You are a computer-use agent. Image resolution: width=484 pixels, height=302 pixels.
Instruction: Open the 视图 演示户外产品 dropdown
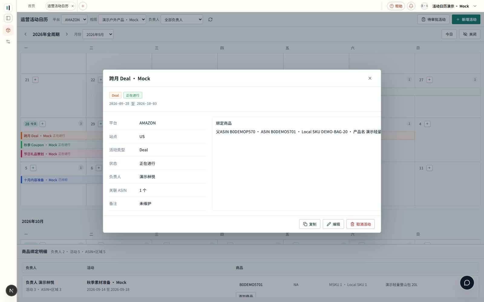click(122, 20)
